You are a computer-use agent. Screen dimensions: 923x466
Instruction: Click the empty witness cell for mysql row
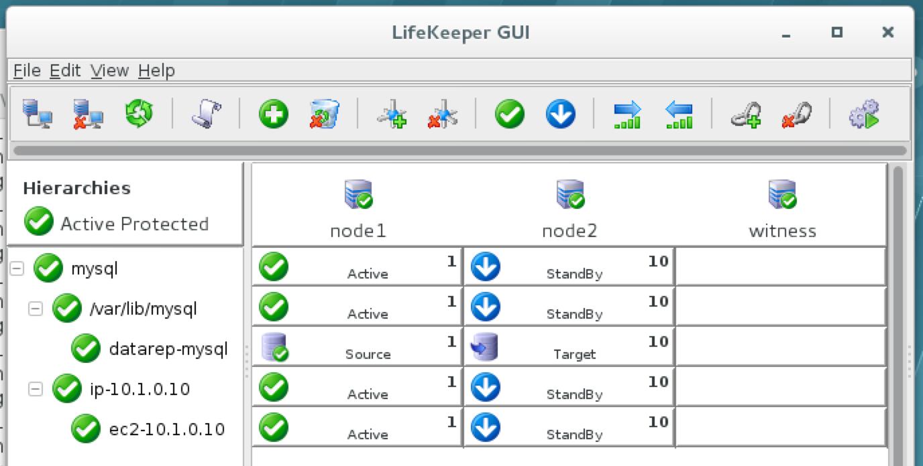point(781,266)
